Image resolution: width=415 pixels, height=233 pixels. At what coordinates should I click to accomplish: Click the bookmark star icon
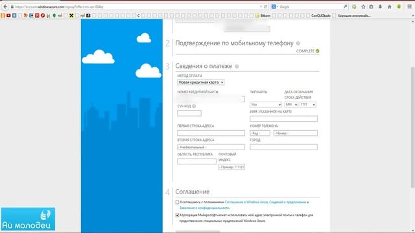coord(363,7)
